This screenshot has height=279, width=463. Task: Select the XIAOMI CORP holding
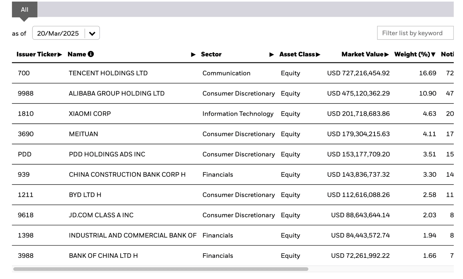tap(90, 114)
